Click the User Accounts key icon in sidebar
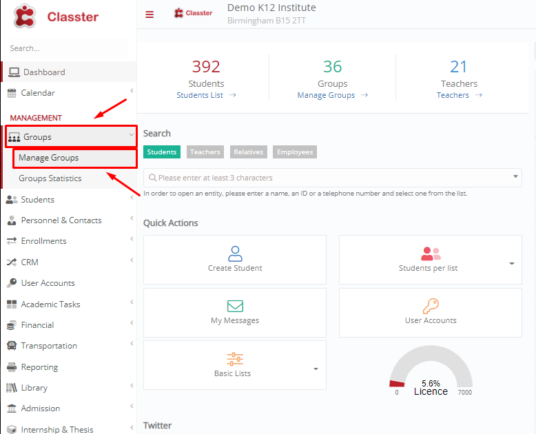 click(x=12, y=283)
